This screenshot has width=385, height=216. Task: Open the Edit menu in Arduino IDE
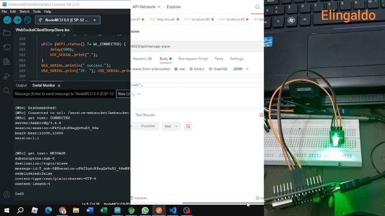(13, 11)
